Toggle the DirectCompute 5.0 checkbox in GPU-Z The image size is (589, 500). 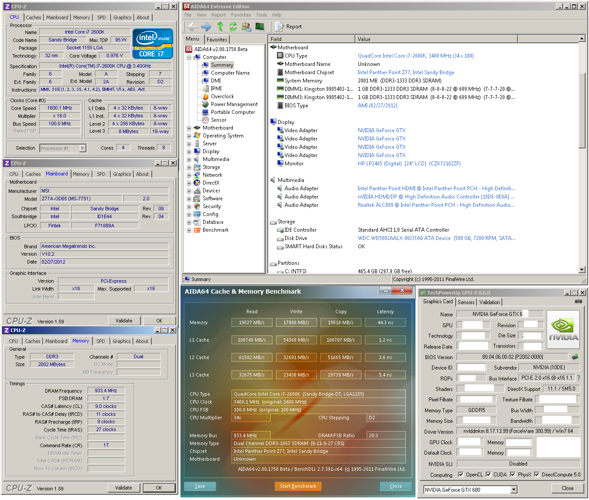click(x=537, y=474)
